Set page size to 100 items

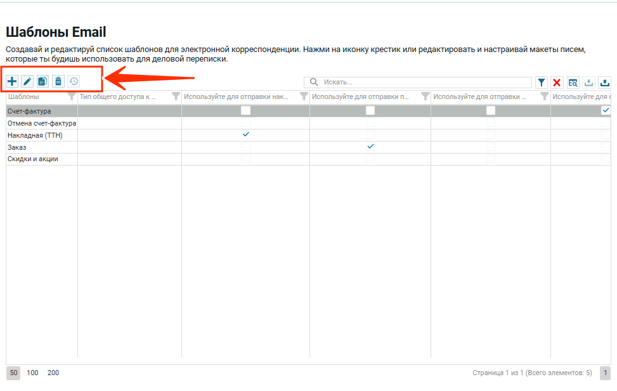pos(32,373)
